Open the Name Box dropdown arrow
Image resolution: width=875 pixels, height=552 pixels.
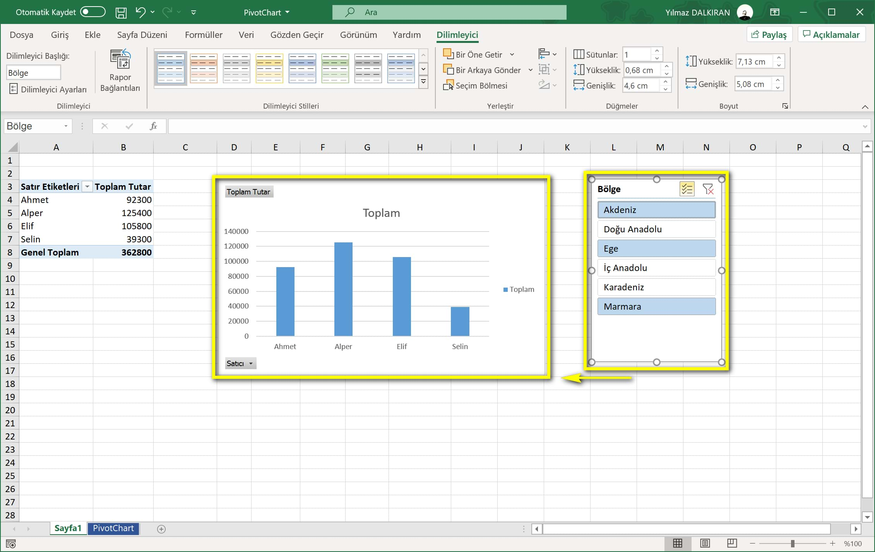point(66,126)
